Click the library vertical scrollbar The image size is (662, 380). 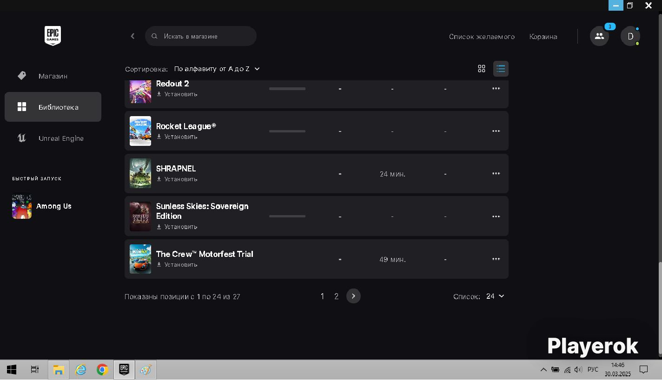660,309
